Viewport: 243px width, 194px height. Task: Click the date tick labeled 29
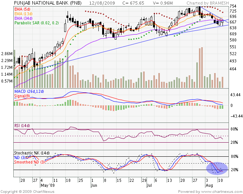click(144, 180)
